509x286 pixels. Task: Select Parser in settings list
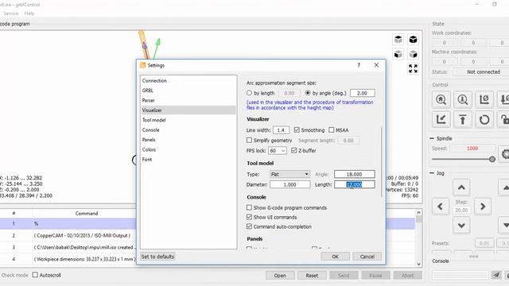tap(188, 101)
